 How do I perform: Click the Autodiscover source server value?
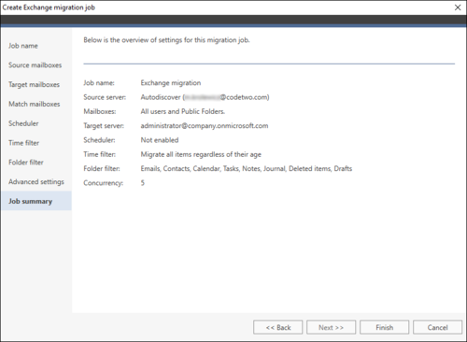(x=205, y=97)
